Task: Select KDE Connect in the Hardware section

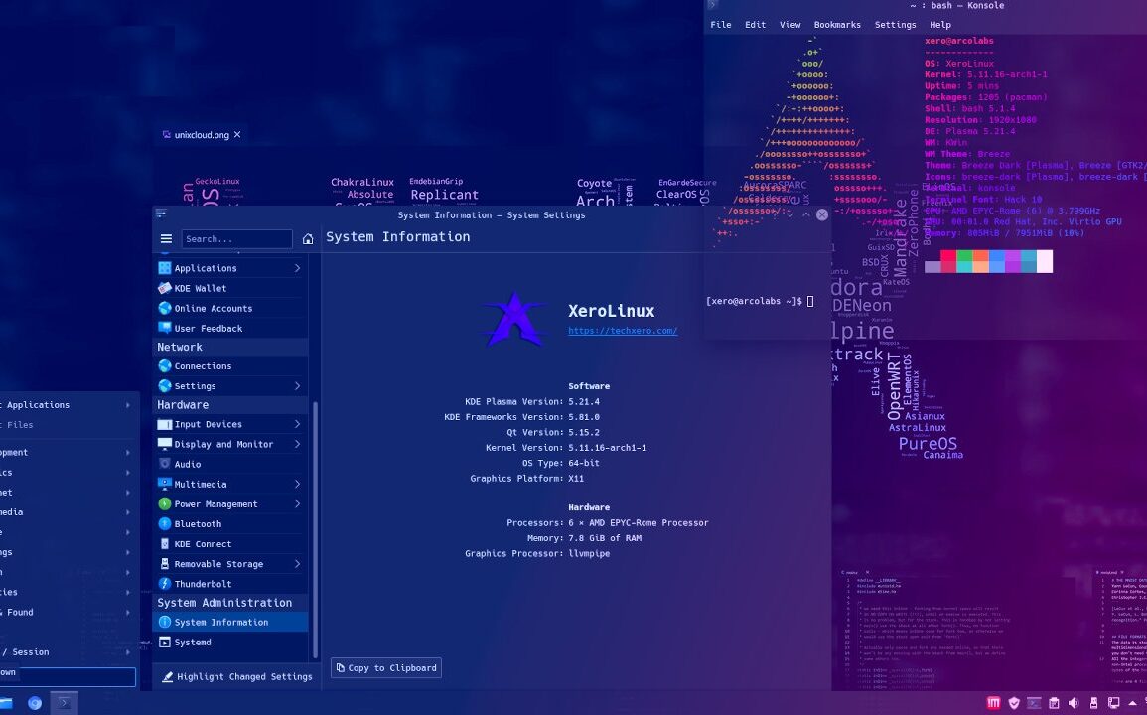Action: (x=203, y=544)
